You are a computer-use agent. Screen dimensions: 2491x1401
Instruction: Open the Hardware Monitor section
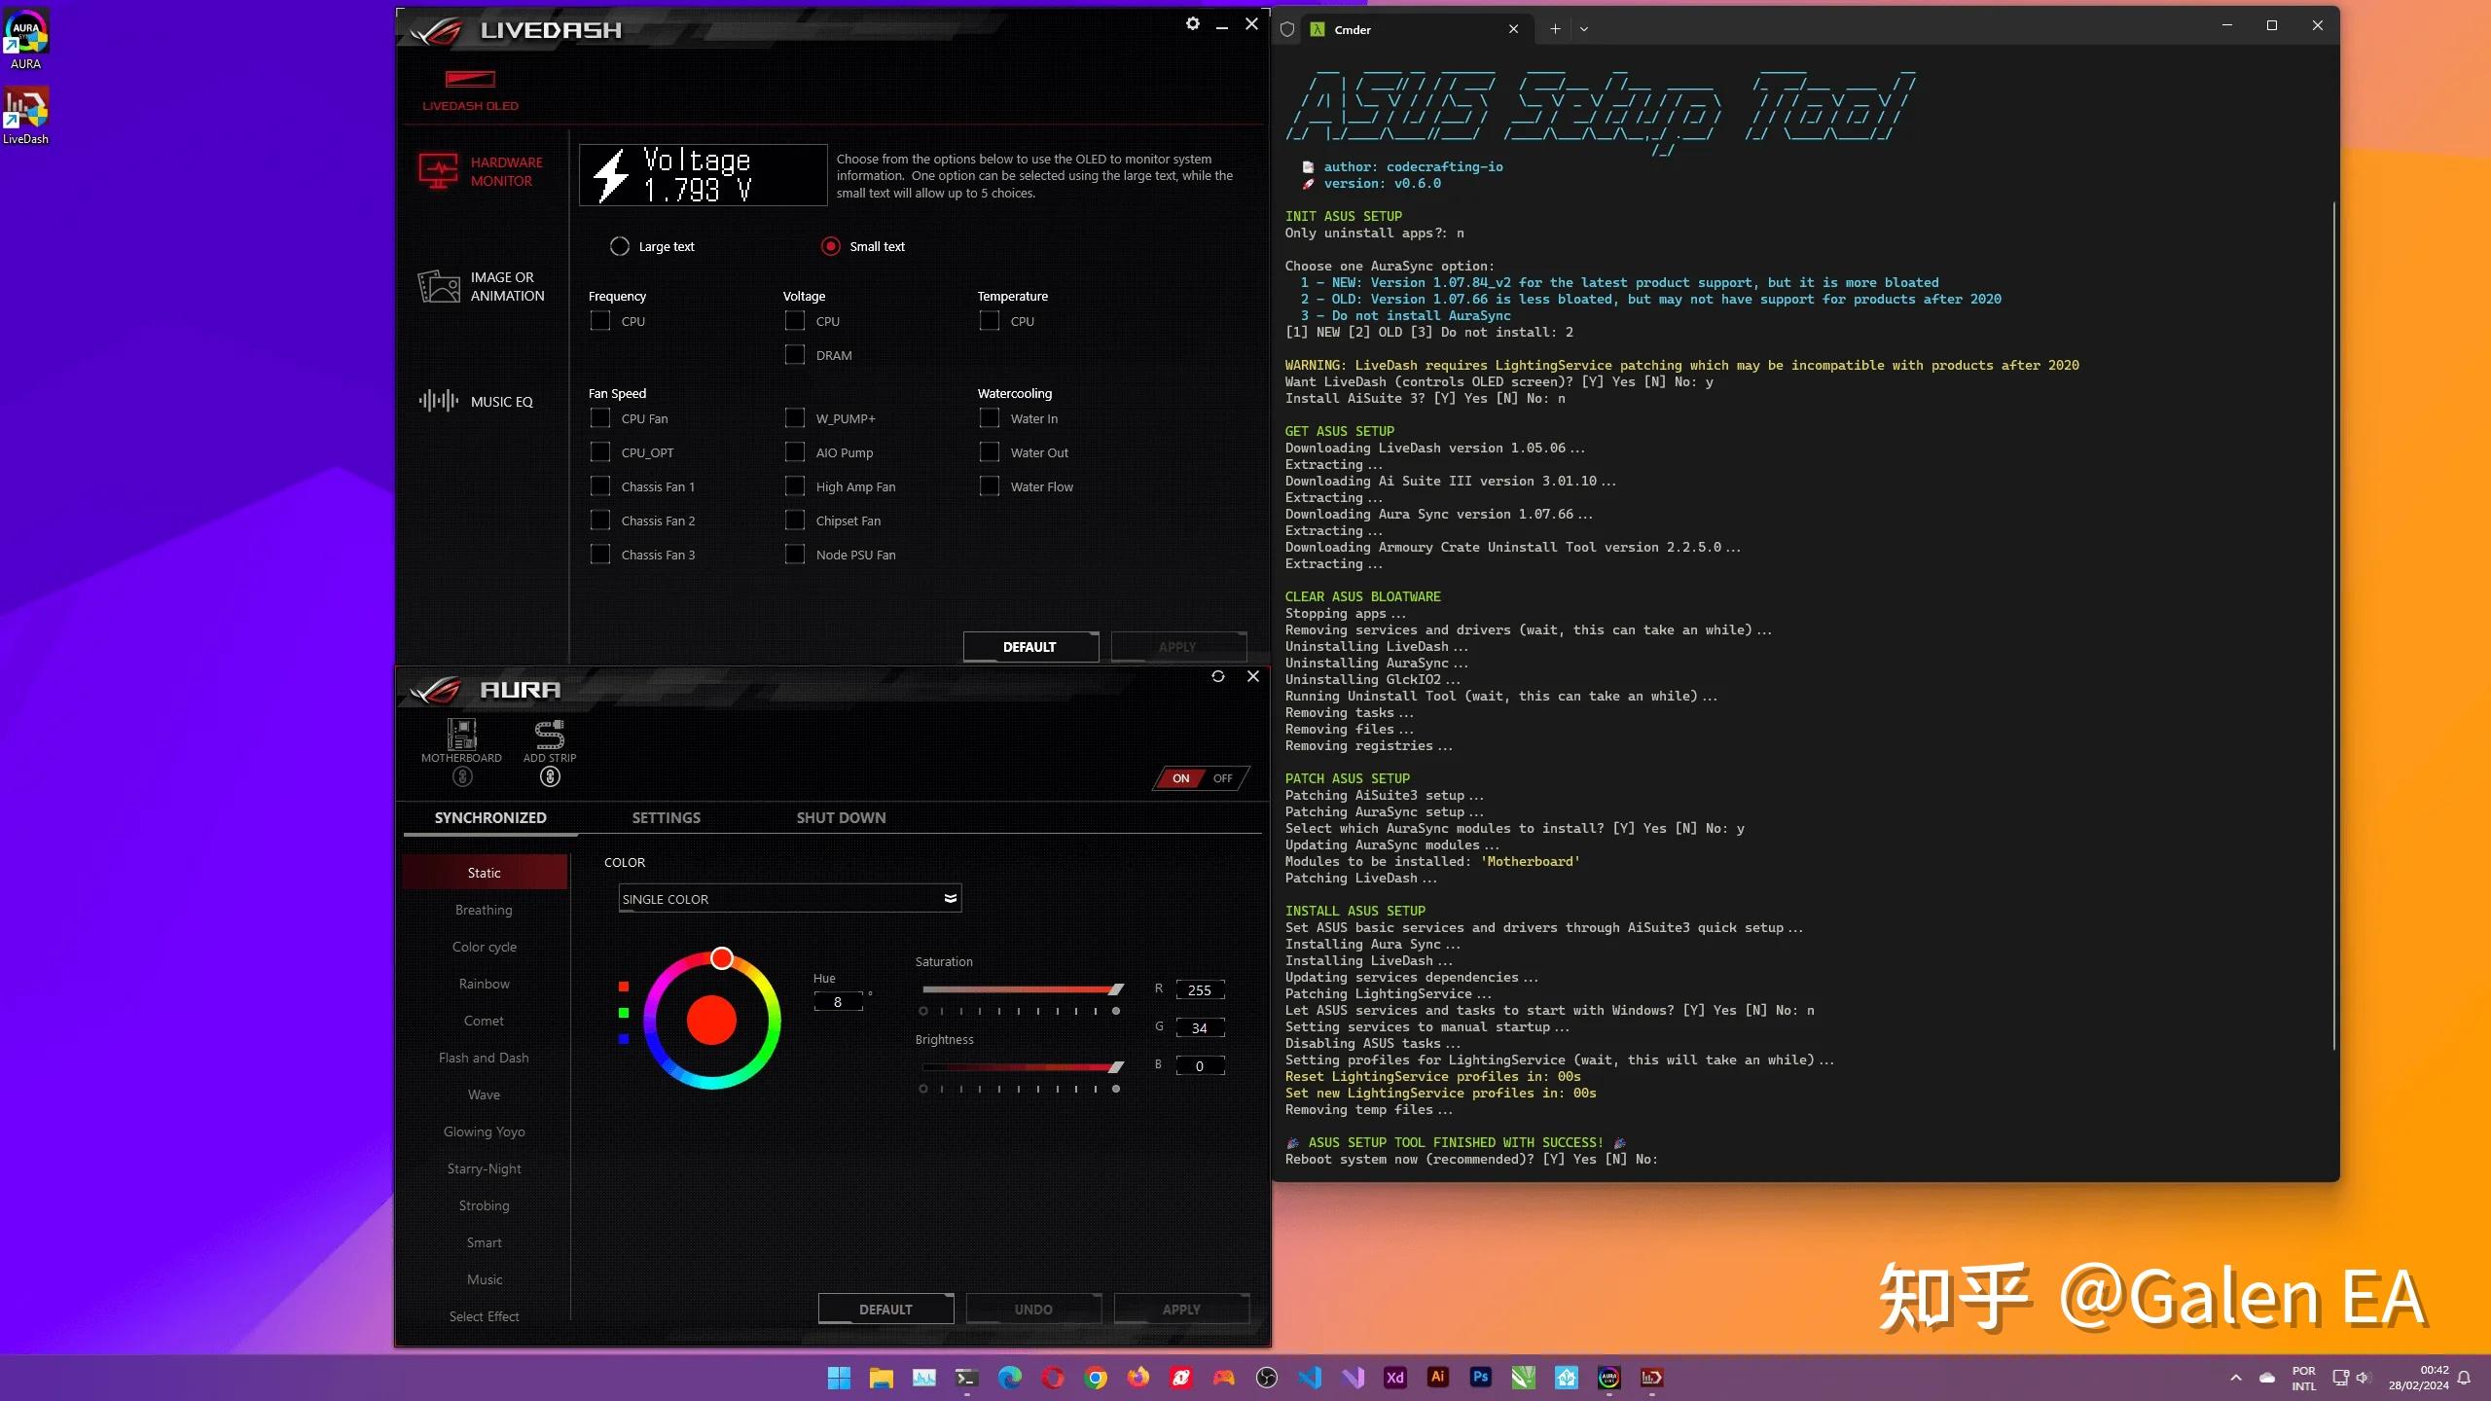click(481, 171)
